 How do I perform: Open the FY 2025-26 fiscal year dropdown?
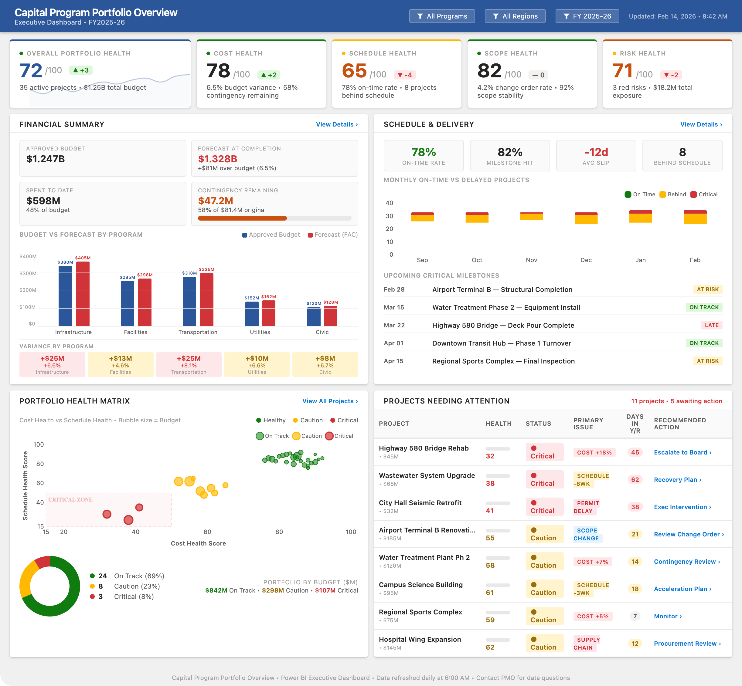click(587, 16)
